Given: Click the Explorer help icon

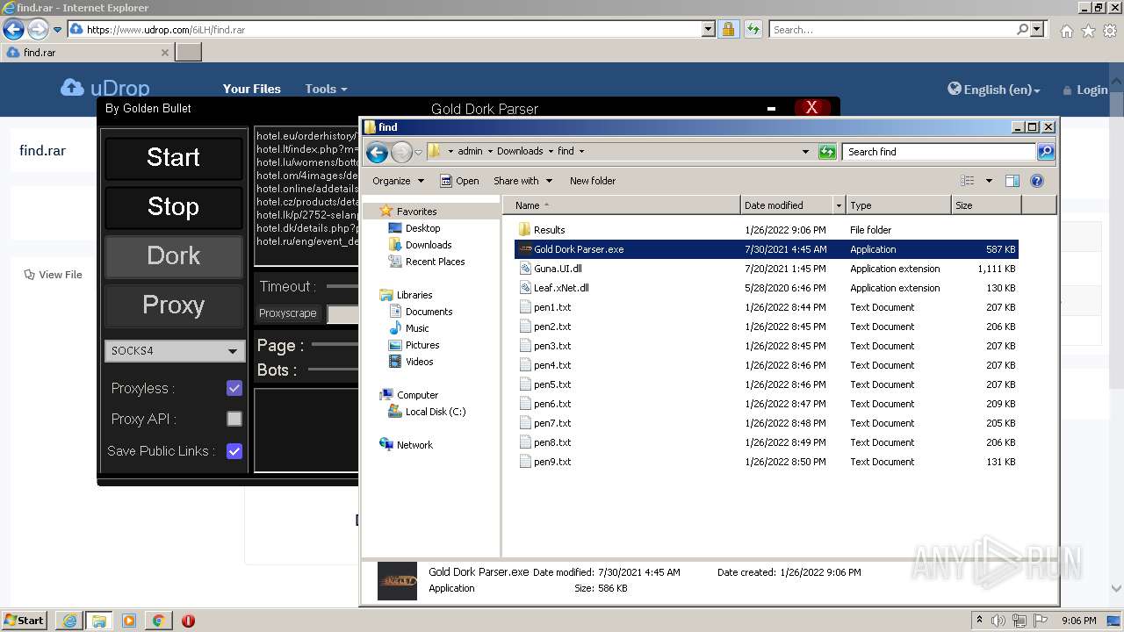Looking at the screenshot, I should tap(1037, 181).
